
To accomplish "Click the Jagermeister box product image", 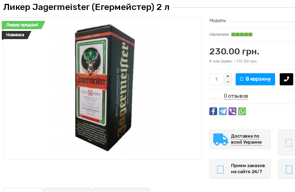I will coord(104,88).
